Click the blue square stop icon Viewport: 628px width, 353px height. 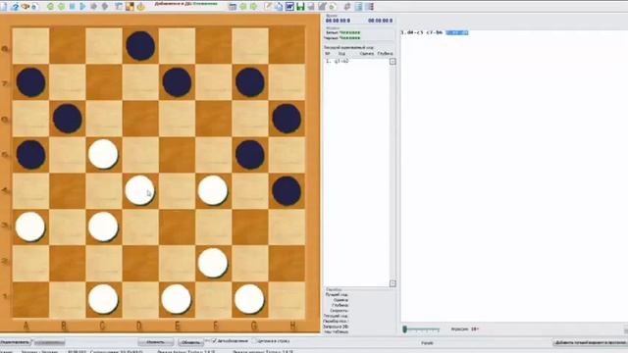coord(72,7)
